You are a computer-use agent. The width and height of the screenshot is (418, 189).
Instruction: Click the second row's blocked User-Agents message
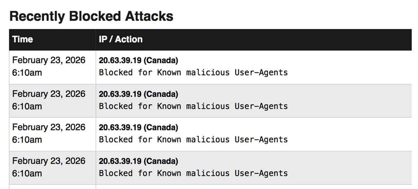coord(193,106)
